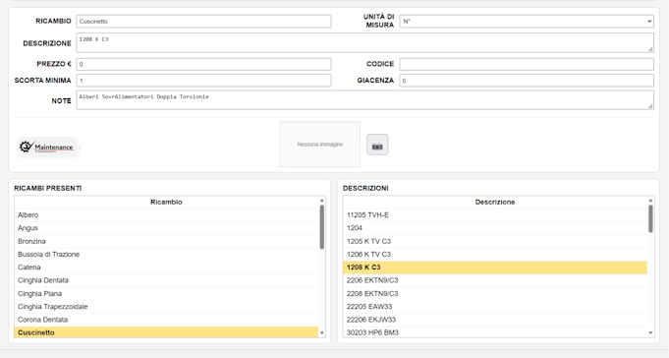The width and height of the screenshot is (669, 358).
Task: Click into the Ricambio input field
Action: point(203,22)
